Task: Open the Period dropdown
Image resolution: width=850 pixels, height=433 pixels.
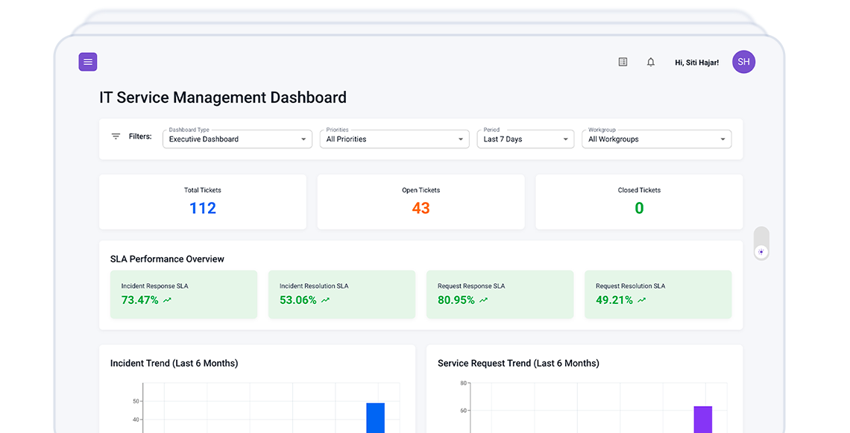Action: click(526, 139)
